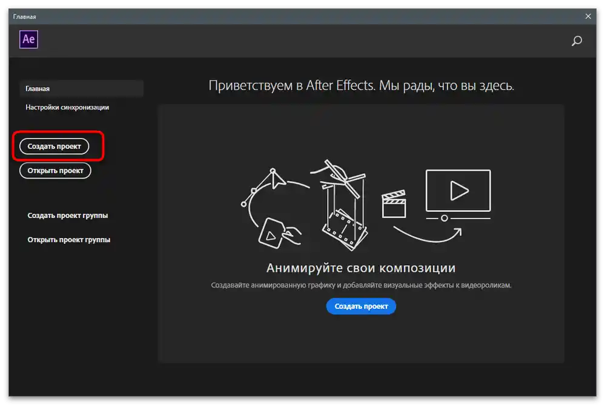Click the blue Создать проект button
The image size is (605, 405).
coord(361,306)
